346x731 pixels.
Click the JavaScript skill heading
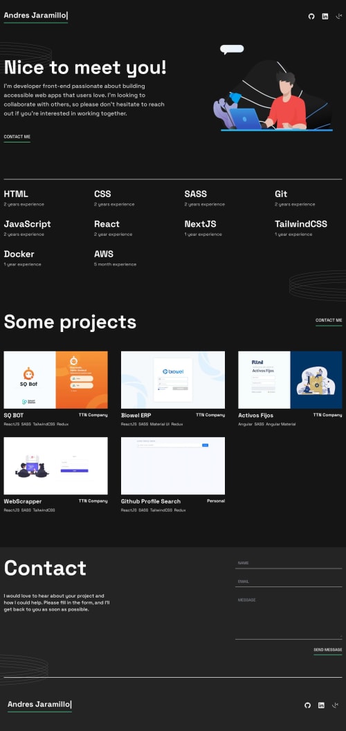click(28, 224)
